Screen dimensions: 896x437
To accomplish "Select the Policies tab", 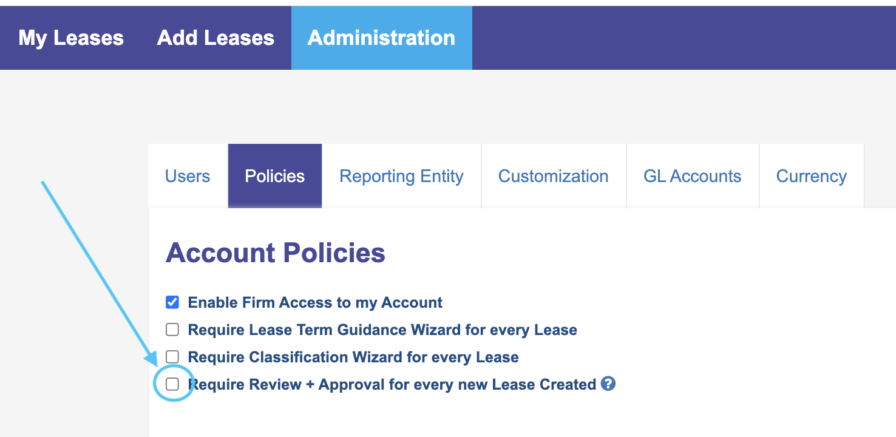I will click(275, 176).
